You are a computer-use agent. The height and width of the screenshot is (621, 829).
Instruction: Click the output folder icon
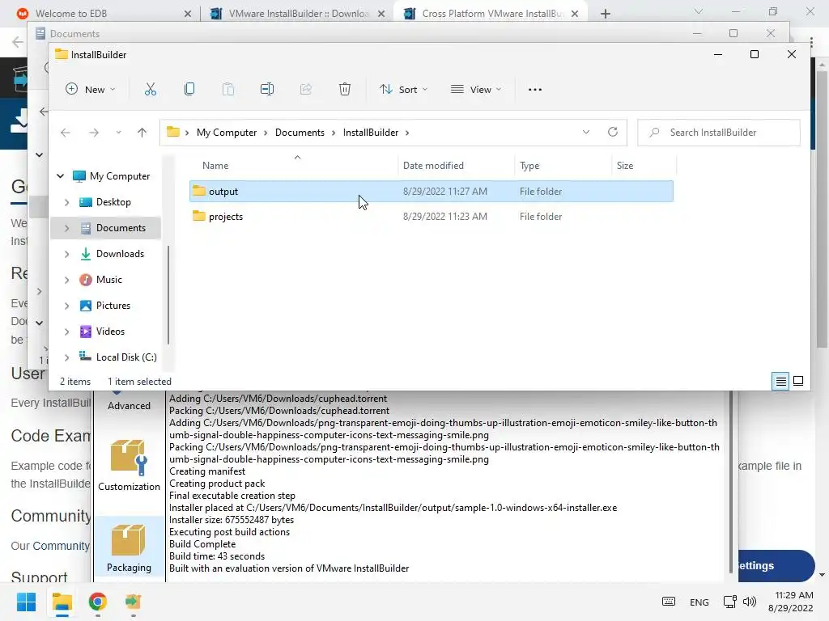pos(199,191)
